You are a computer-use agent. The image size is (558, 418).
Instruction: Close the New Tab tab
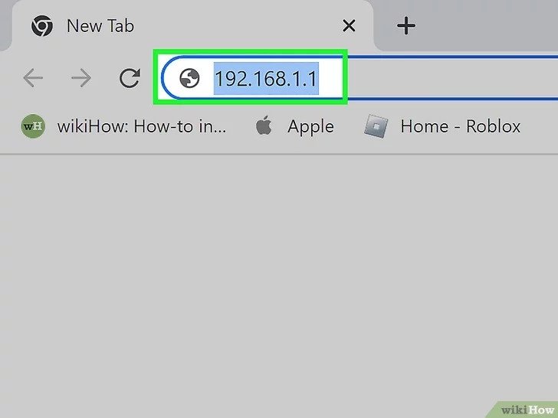click(349, 26)
